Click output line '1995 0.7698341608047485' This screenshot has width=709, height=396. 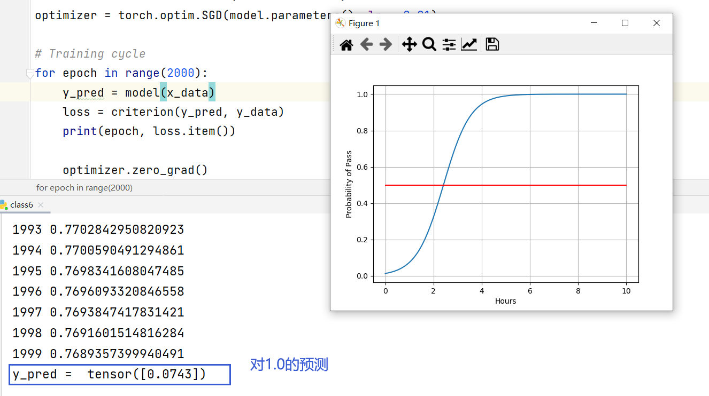[x=98, y=271]
